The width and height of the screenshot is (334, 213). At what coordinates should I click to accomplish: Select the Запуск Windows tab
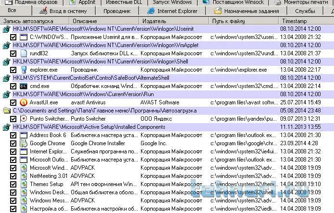tap(172, 2)
